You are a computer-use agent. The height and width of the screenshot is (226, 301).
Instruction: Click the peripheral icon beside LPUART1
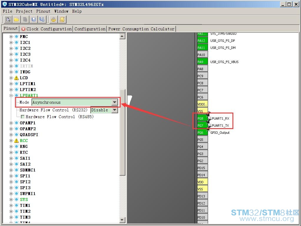(16, 95)
